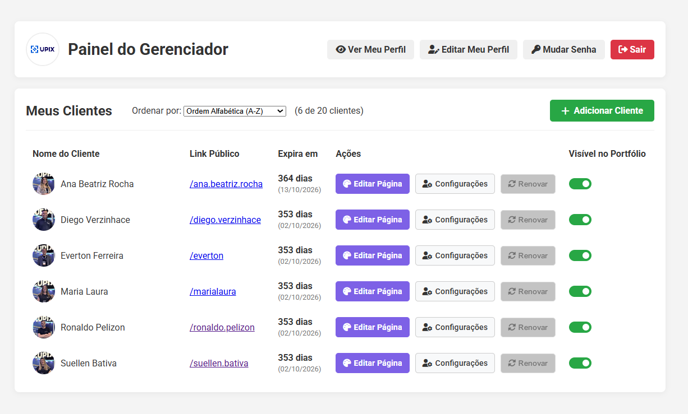The image size is (688, 414).
Task: Click the eye icon on Ver Meu Perfil
Action: coord(341,49)
